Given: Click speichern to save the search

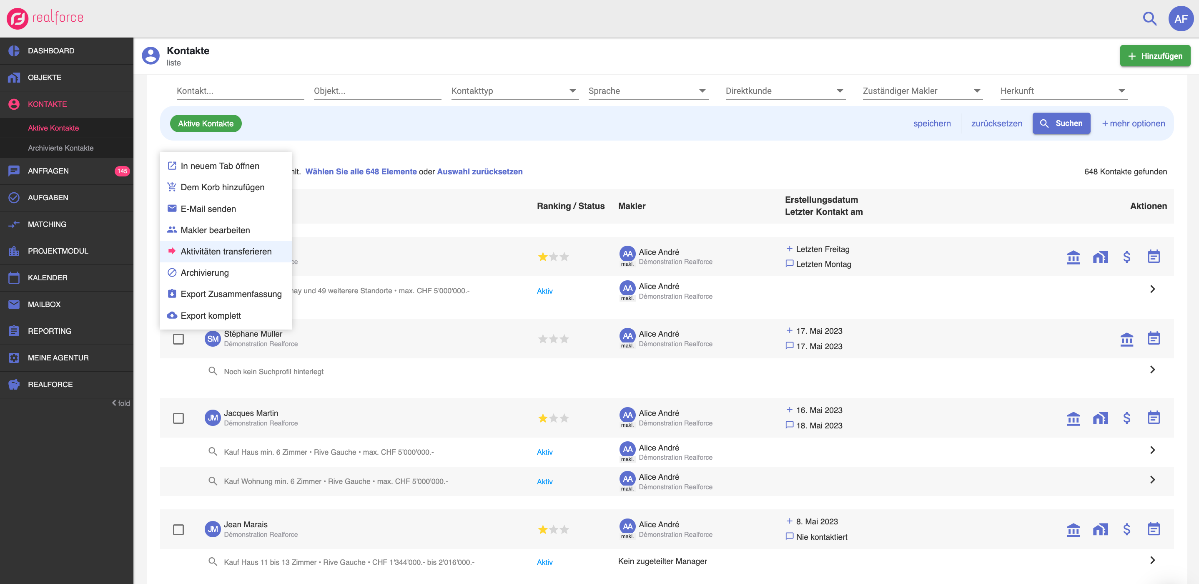Looking at the screenshot, I should click(x=932, y=123).
